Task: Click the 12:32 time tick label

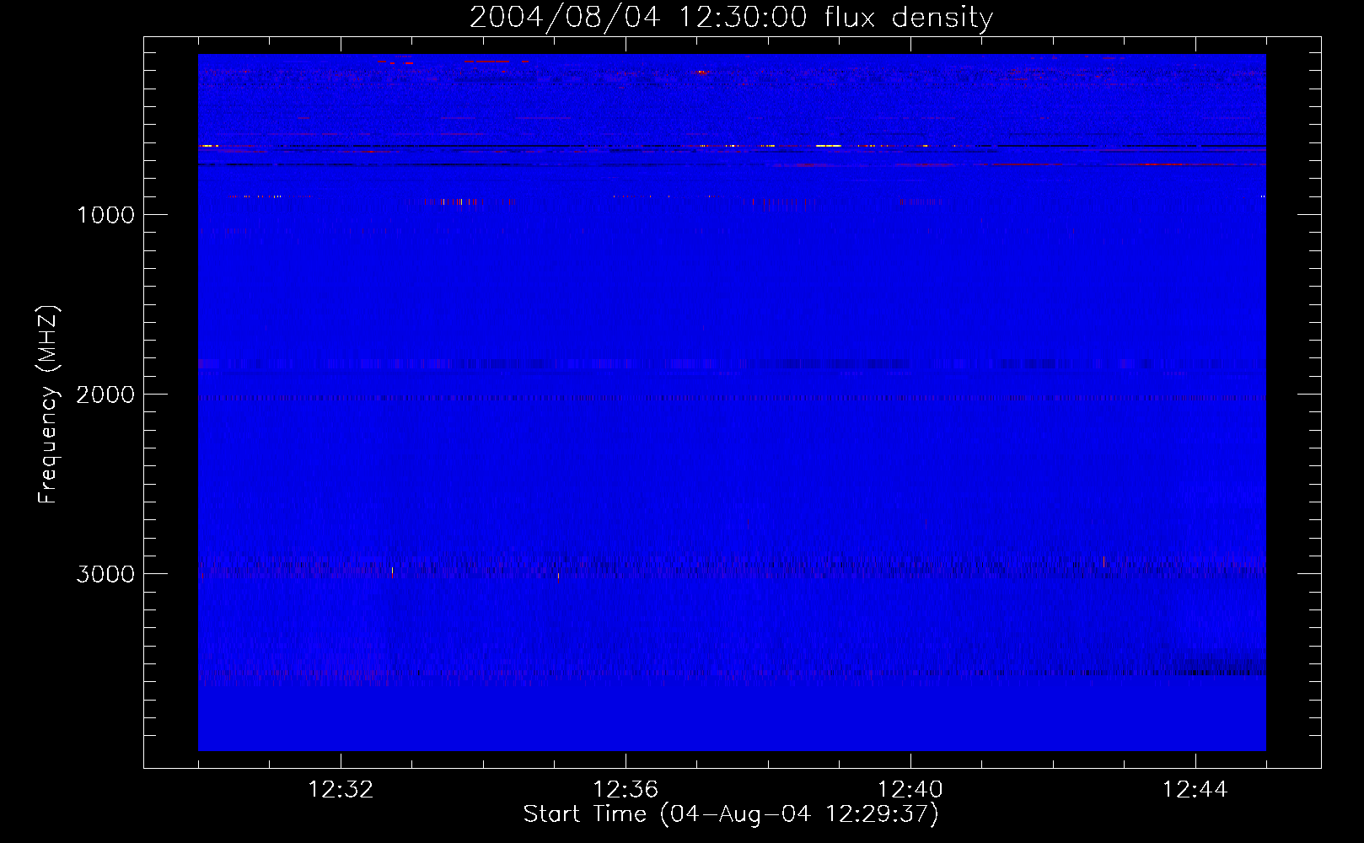Action: [x=341, y=790]
